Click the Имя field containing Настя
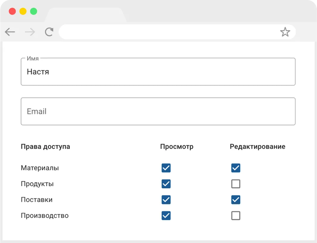The image size is (317, 243). pos(158,72)
